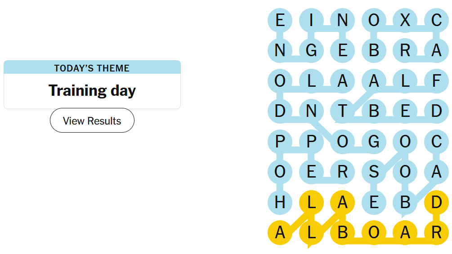
Task: Select the letter S tile
Action: point(374,172)
